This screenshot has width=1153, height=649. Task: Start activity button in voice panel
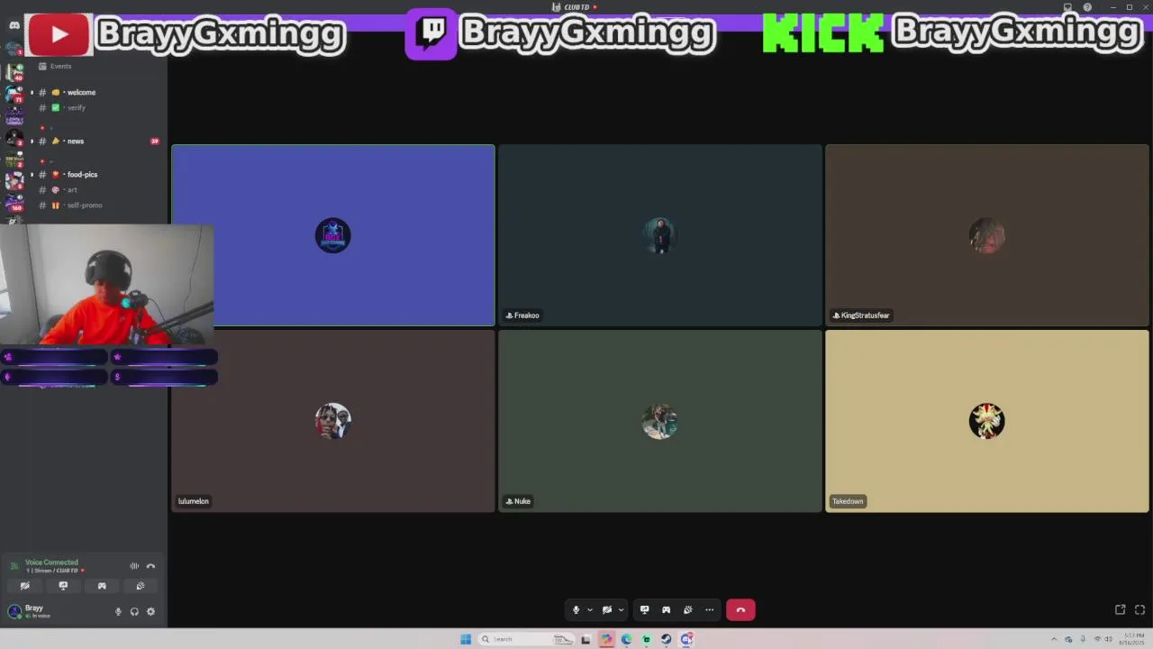(x=102, y=586)
